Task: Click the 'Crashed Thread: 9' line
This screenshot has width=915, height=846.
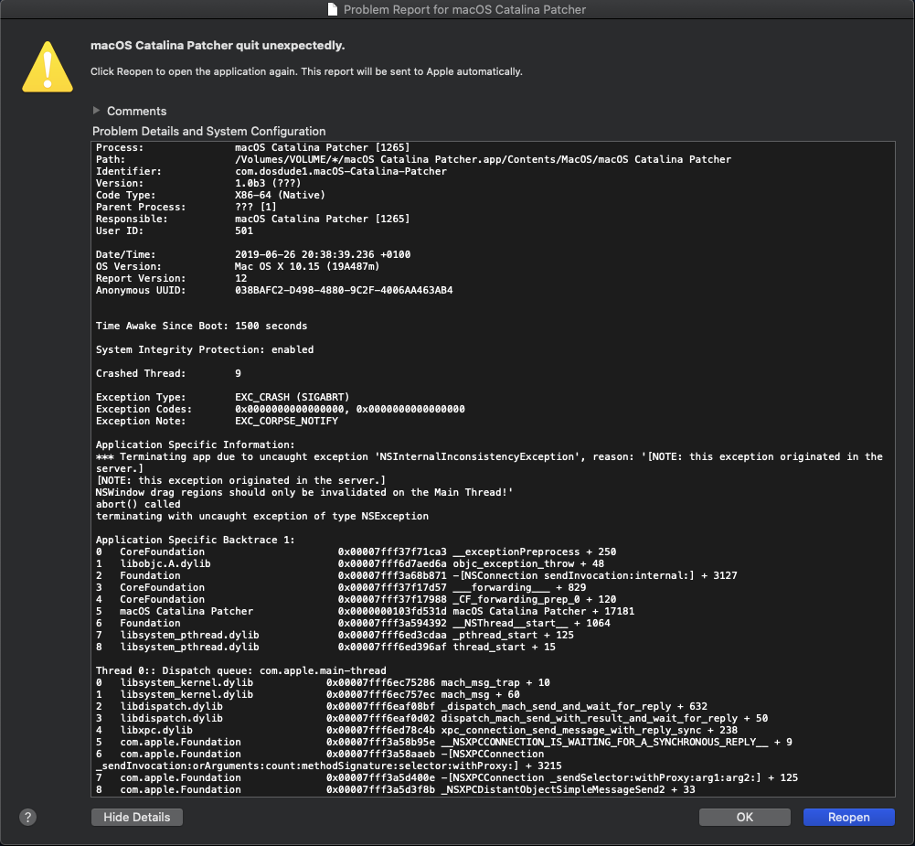Action: pyautogui.click(x=168, y=374)
